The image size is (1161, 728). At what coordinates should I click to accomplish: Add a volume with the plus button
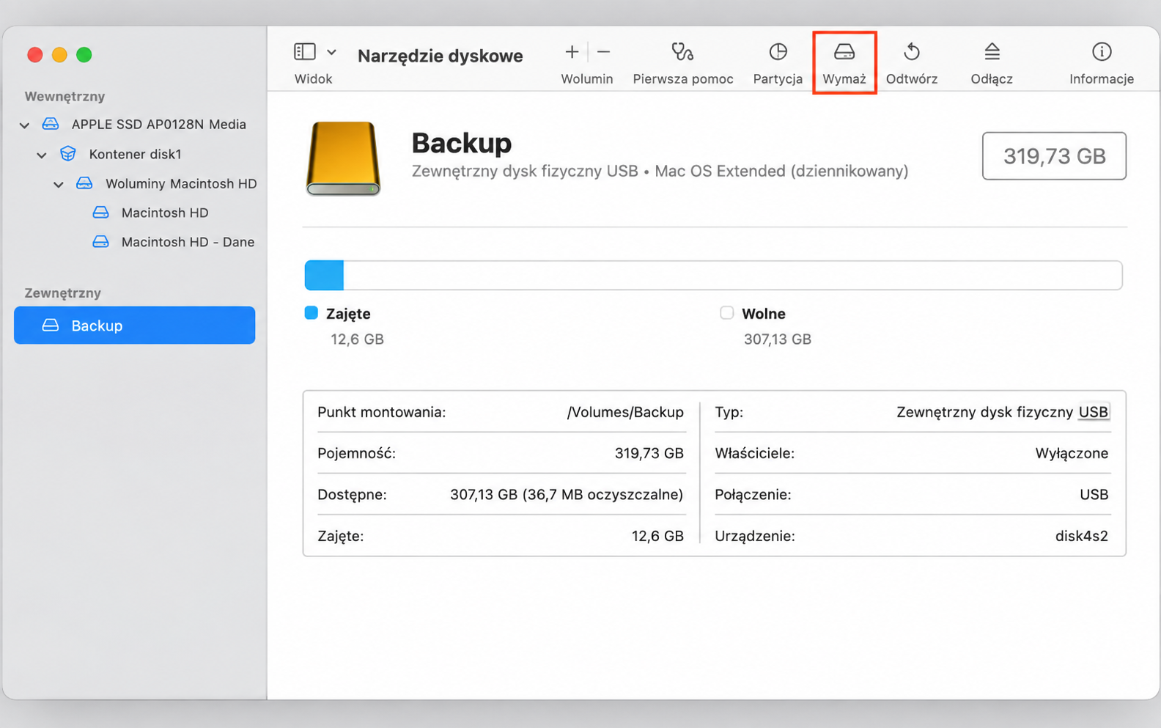click(x=572, y=52)
